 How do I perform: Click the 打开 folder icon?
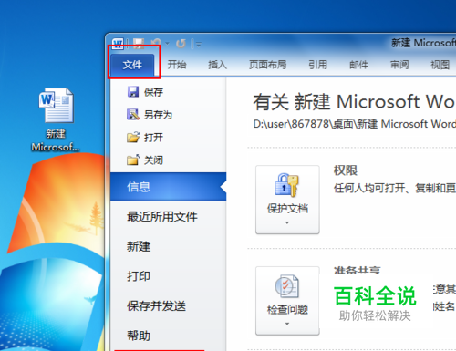(x=133, y=138)
